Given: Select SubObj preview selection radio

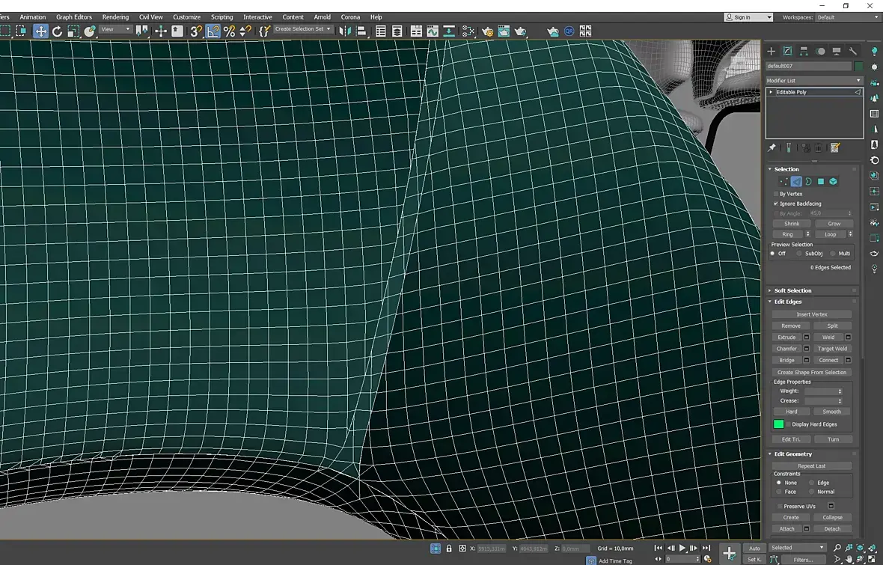Looking at the screenshot, I should [x=799, y=254].
